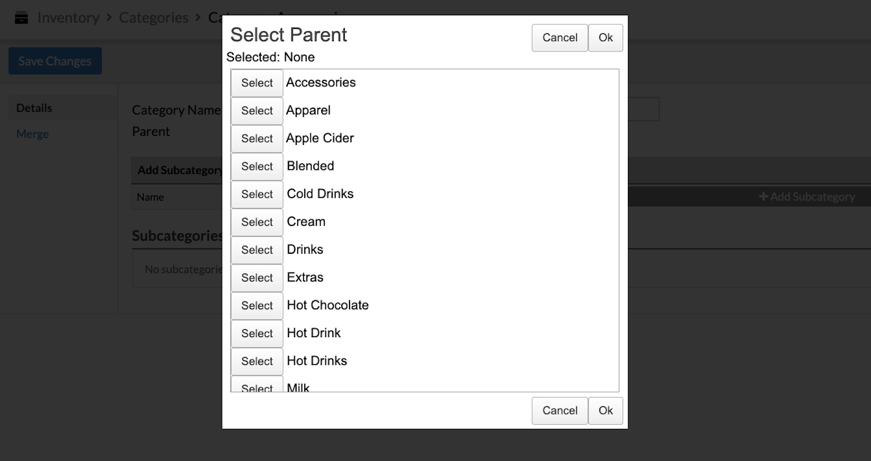The width and height of the screenshot is (871, 461).
Task: Pick Cold Drinks using its Select button
Action: pyautogui.click(x=257, y=194)
